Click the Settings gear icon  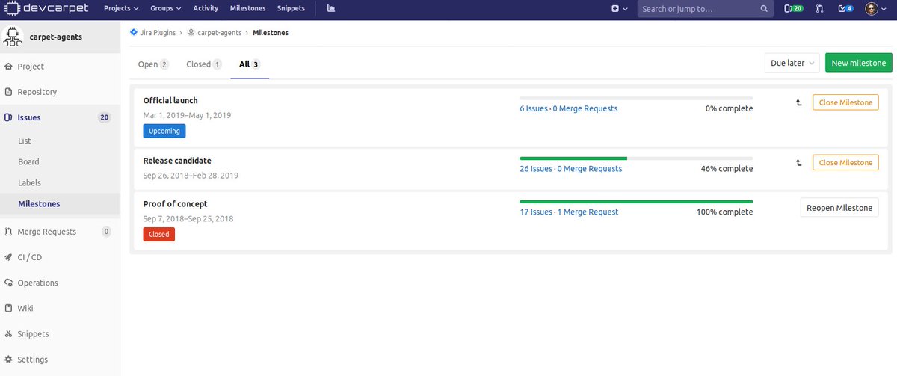click(9, 360)
